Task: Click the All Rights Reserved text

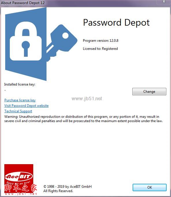Action: click(58, 191)
